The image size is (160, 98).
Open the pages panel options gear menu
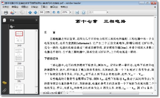tap(12, 27)
